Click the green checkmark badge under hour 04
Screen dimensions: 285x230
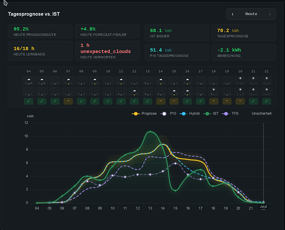tap(28, 101)
